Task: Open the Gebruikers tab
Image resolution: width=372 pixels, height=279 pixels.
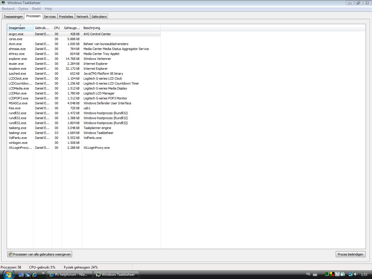Action: point(99,17)
